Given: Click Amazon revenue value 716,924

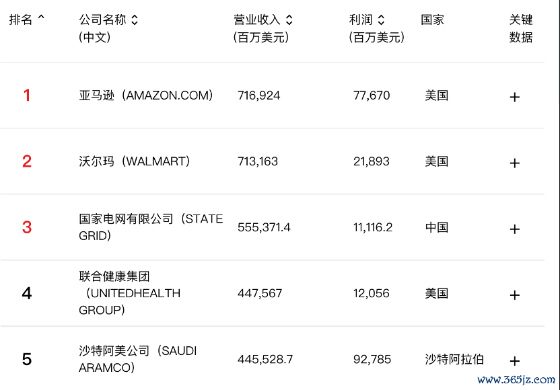Looking at the screenshot, I should pos(259,95).
